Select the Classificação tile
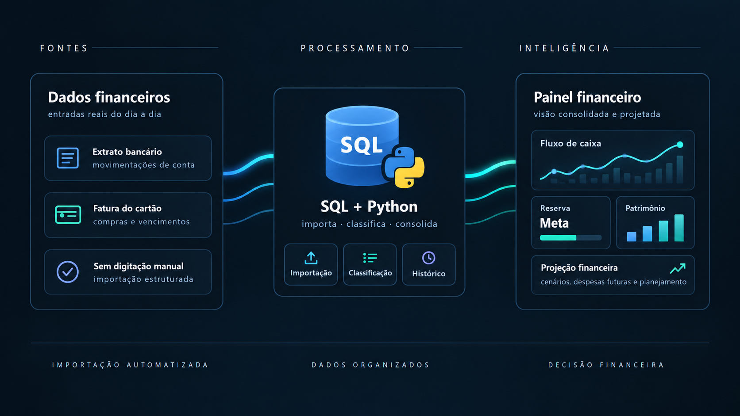This screenshot has width=740, height=416. (x=370, y=264)
